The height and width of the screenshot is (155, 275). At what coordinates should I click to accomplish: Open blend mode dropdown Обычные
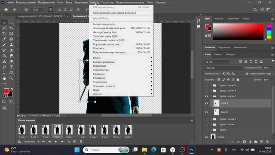click(223, 68)
